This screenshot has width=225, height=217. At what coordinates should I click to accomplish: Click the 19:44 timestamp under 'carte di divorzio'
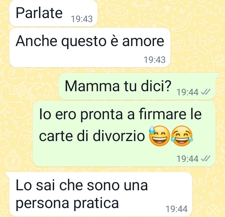188,159
